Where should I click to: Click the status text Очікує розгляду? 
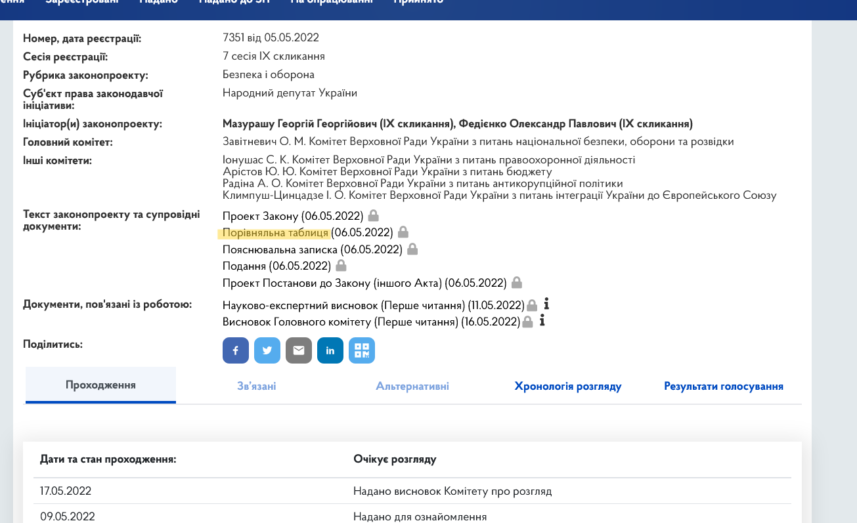395,459
